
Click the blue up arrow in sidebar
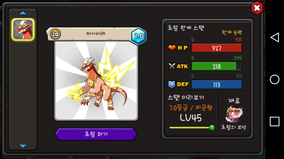pyautogui.click(x=23, y=13)
